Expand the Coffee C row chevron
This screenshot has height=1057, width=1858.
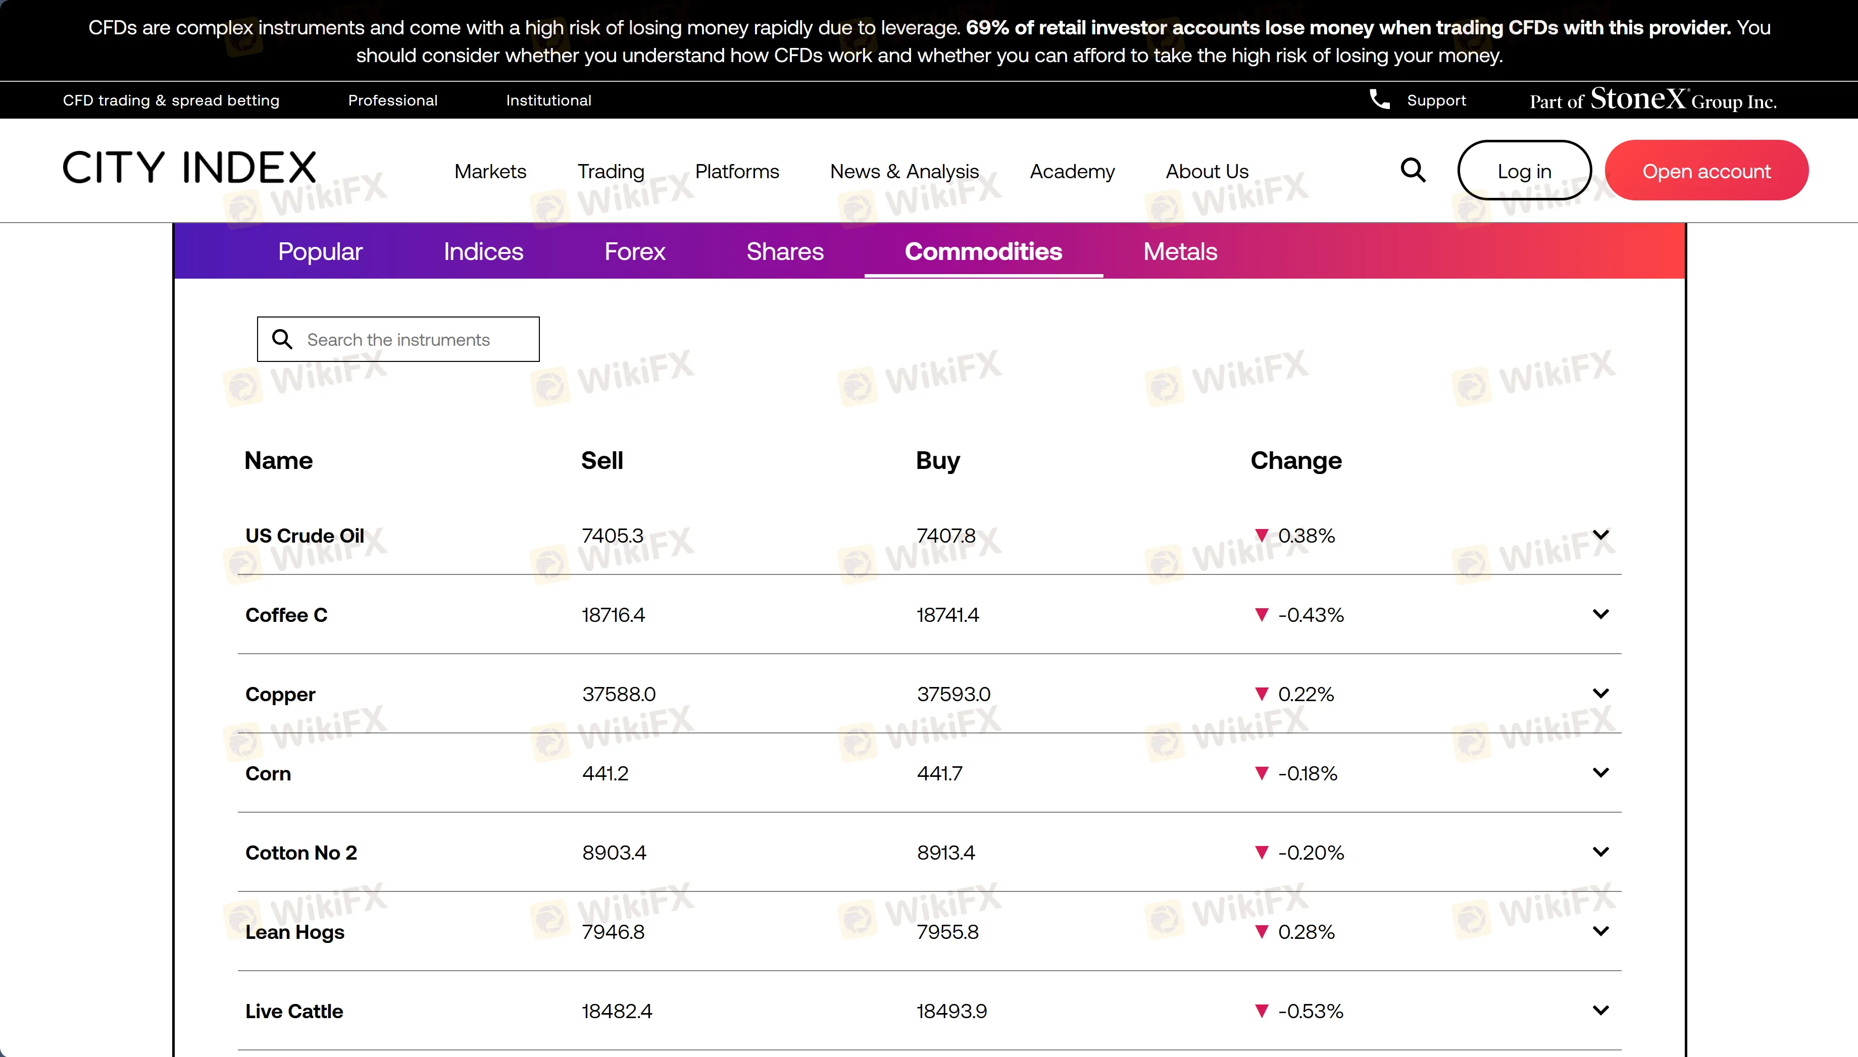pyautogui.click(x=1600, y=614)
